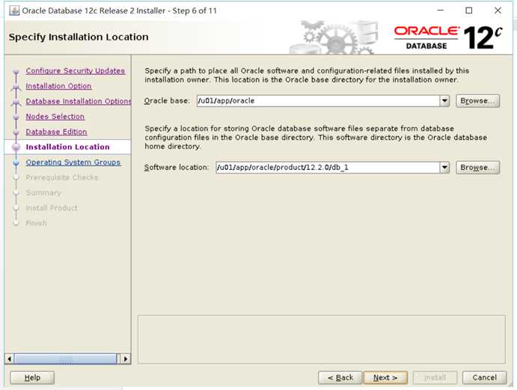Click the Finish step label

coord(36,223)
